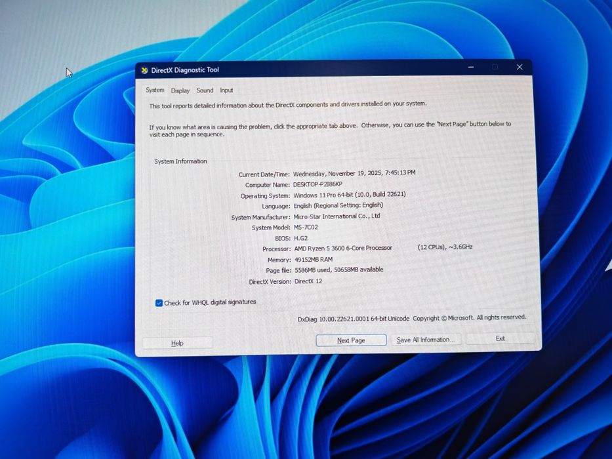Click the DirectX Version: label
Image resolution: width=612 pixels, height=459 pixels.
point(270,282)
